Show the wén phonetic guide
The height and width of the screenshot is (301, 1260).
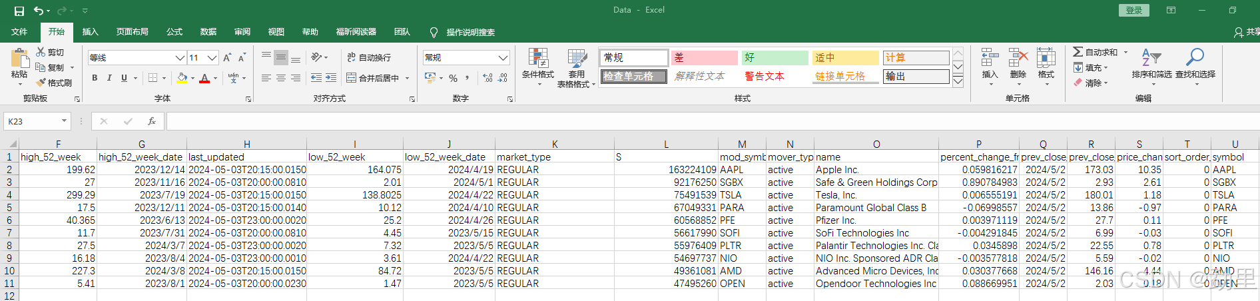(233, 78)
